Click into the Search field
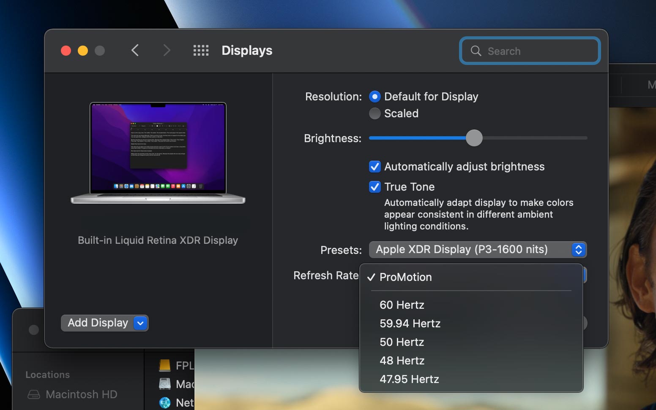This screenshot has width=656, height=410. [530, 51]
